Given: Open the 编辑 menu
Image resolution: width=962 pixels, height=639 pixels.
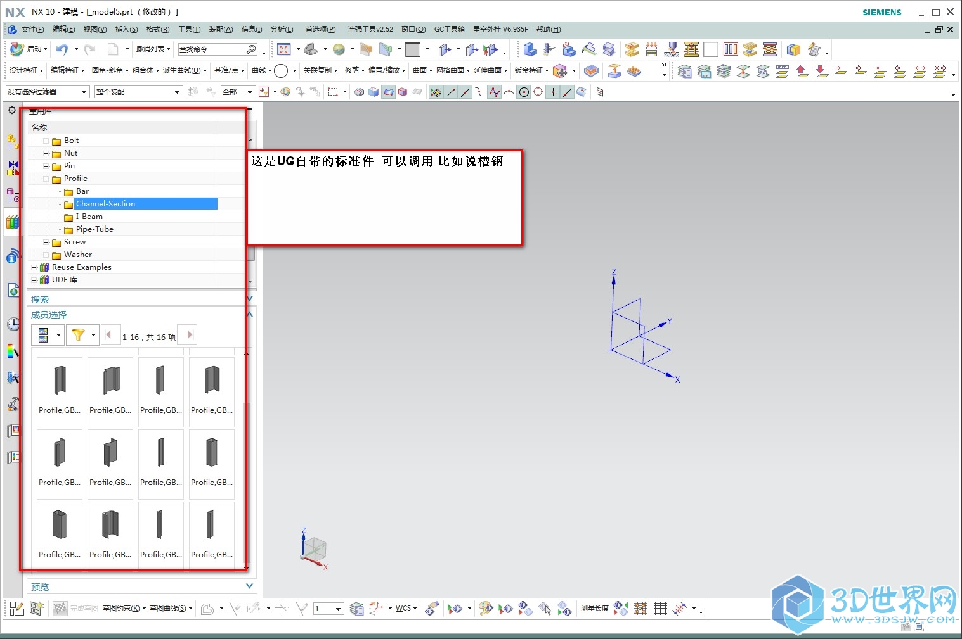Looking at the screenshot, I should click(63, 29).
